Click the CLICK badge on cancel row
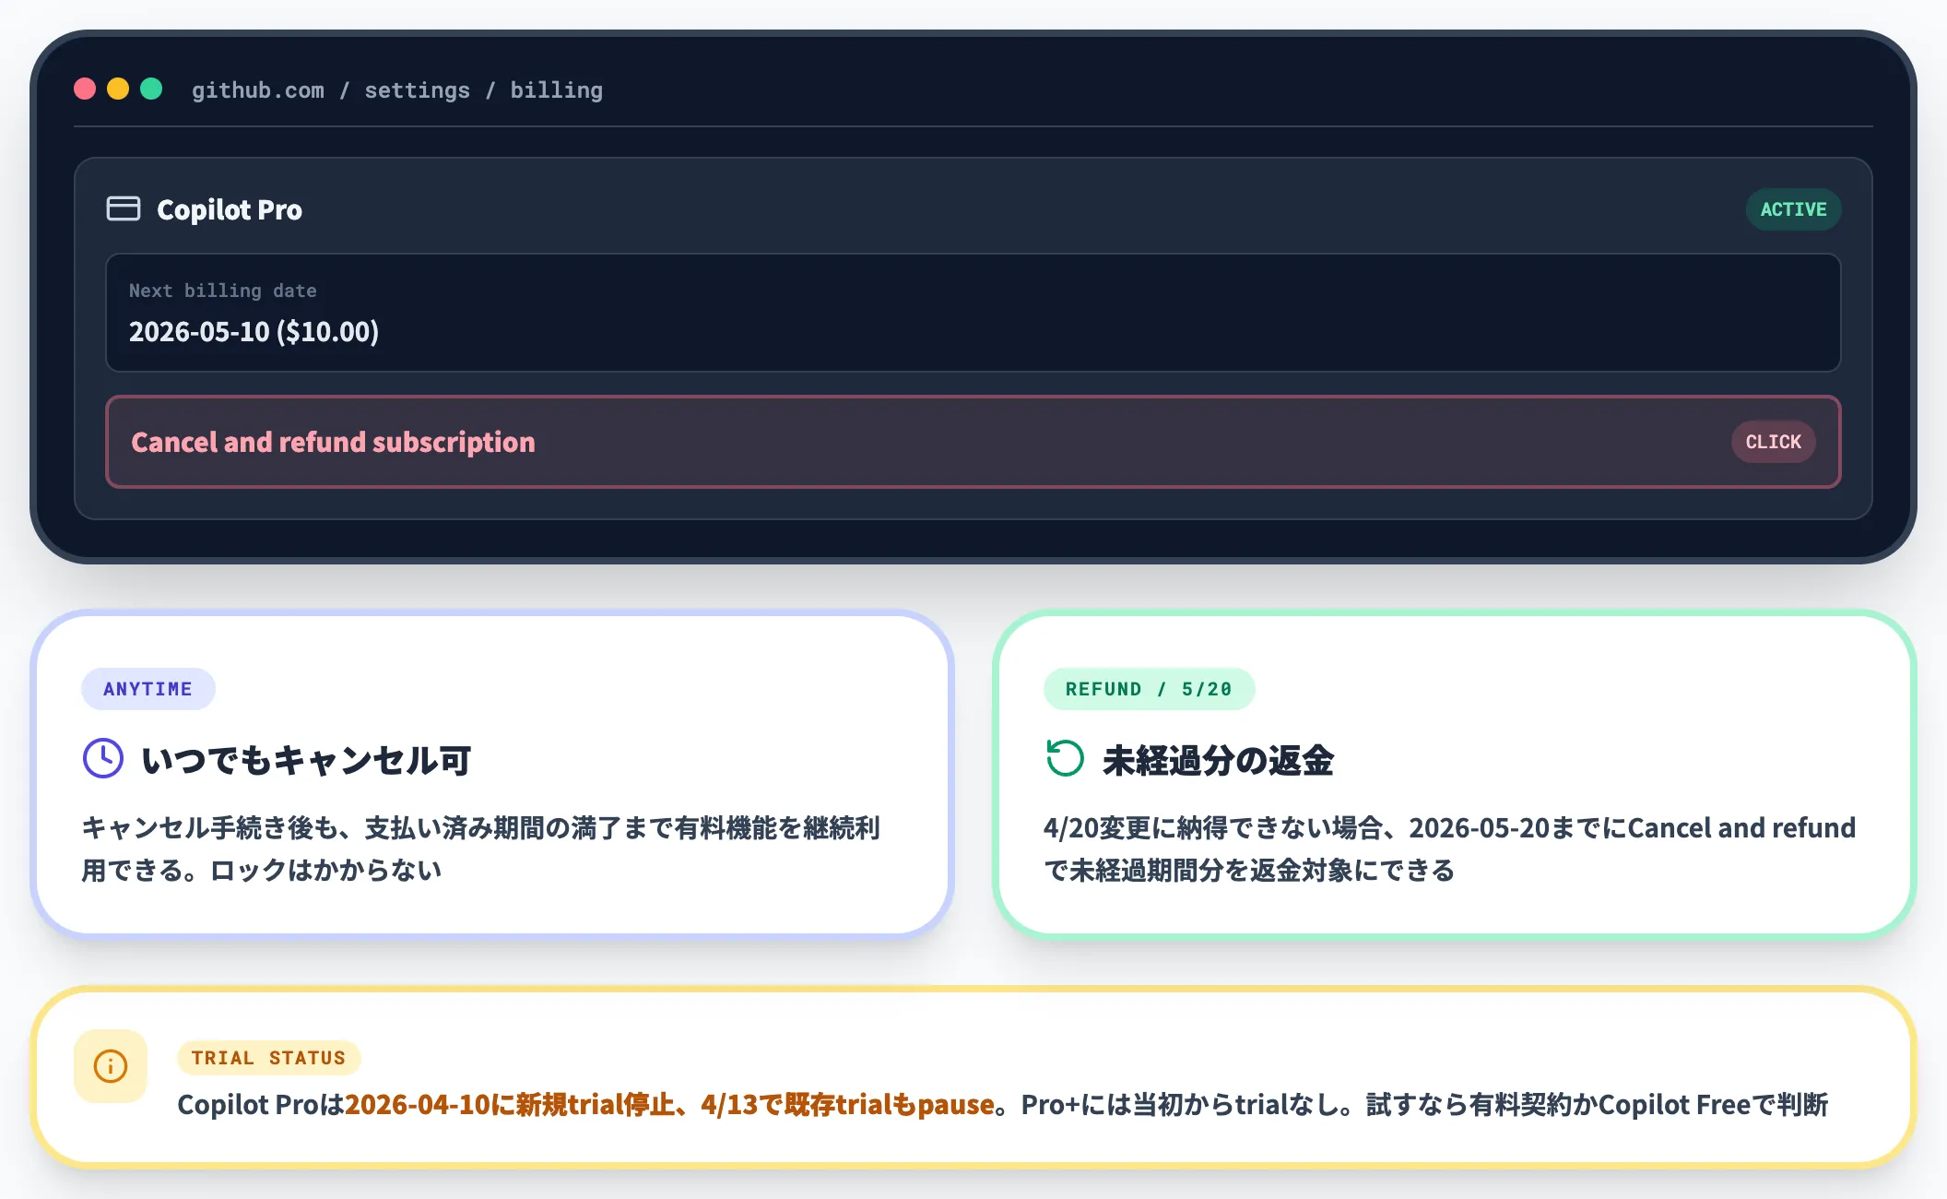 (x=1773, y=442)
